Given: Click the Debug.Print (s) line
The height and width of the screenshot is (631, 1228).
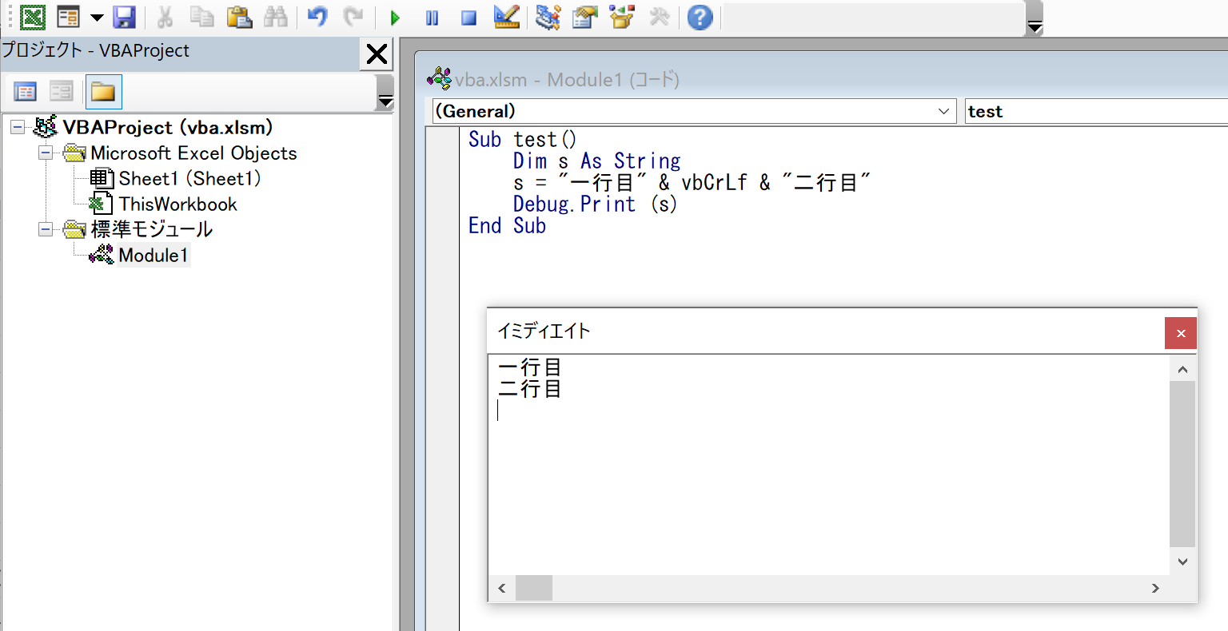Looking at the screenshot, I should pos(595,204).
